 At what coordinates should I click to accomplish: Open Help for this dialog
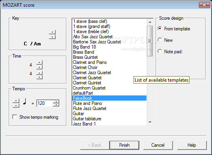(x=192, y=145)
